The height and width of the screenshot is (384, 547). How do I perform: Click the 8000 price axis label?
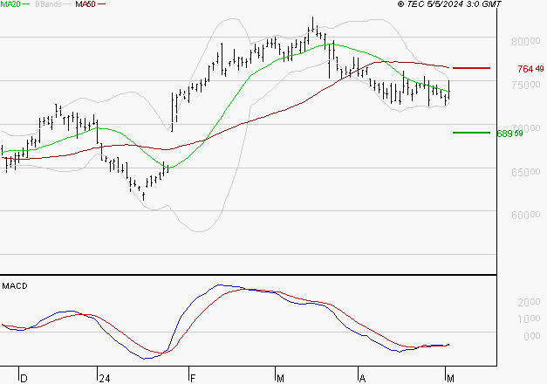(x=526, y=41)
